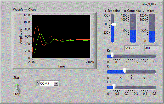Click the 750 mark on the r-Set point scale

tap(106, 15)
